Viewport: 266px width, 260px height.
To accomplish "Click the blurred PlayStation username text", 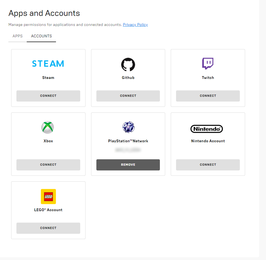I will click(128, 150).
